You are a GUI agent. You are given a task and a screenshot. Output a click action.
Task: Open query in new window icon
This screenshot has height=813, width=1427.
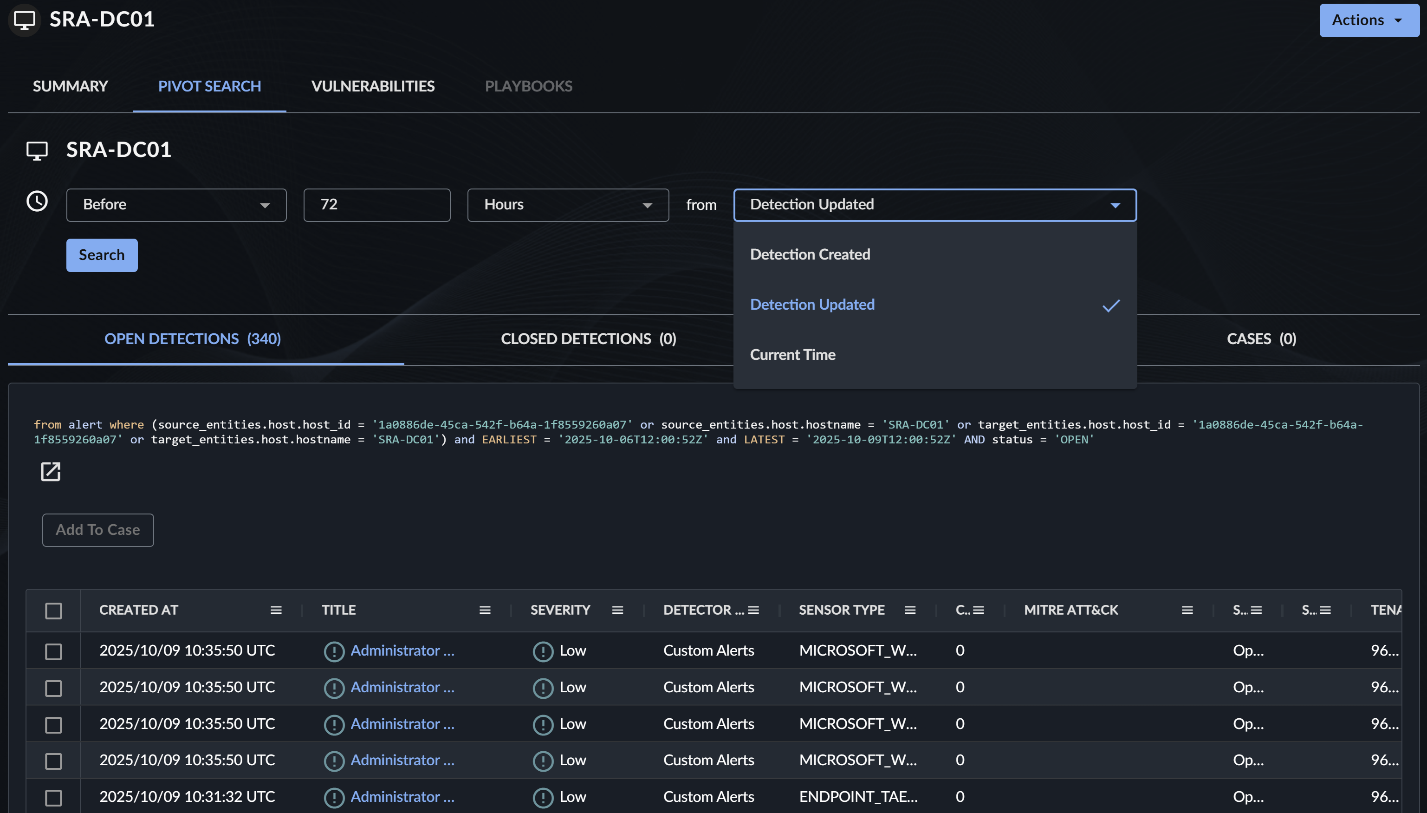(50, 472)
